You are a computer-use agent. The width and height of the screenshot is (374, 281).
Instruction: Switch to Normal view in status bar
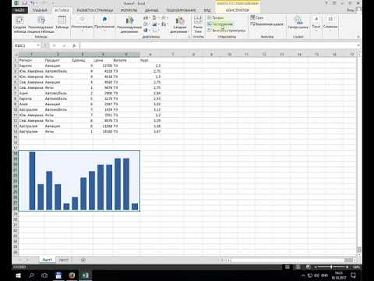[288, 267]
